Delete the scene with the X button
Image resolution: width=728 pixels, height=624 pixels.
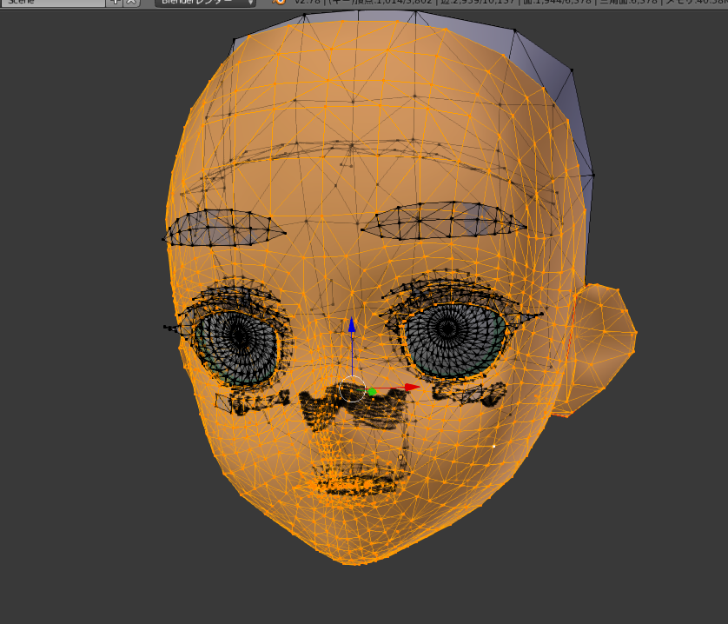pos(131,3)
